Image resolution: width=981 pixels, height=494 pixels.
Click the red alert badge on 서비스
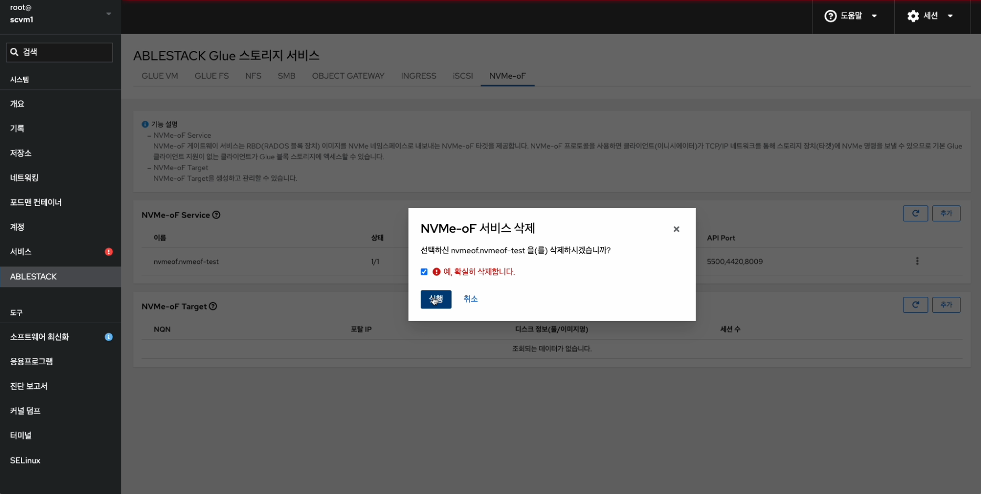[109, 252]
